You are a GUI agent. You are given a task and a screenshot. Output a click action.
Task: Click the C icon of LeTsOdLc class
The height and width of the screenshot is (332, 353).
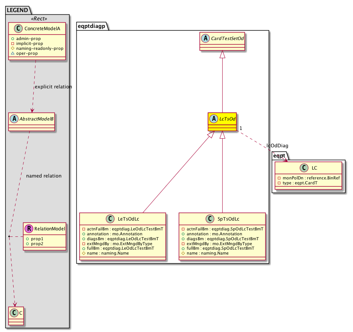click(111, 219)
